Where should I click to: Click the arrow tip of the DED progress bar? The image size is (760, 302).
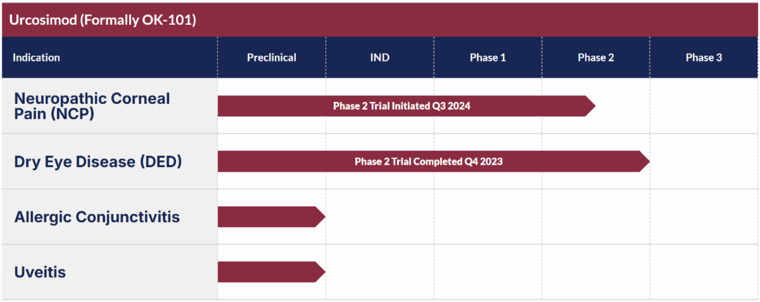[645, 161]
